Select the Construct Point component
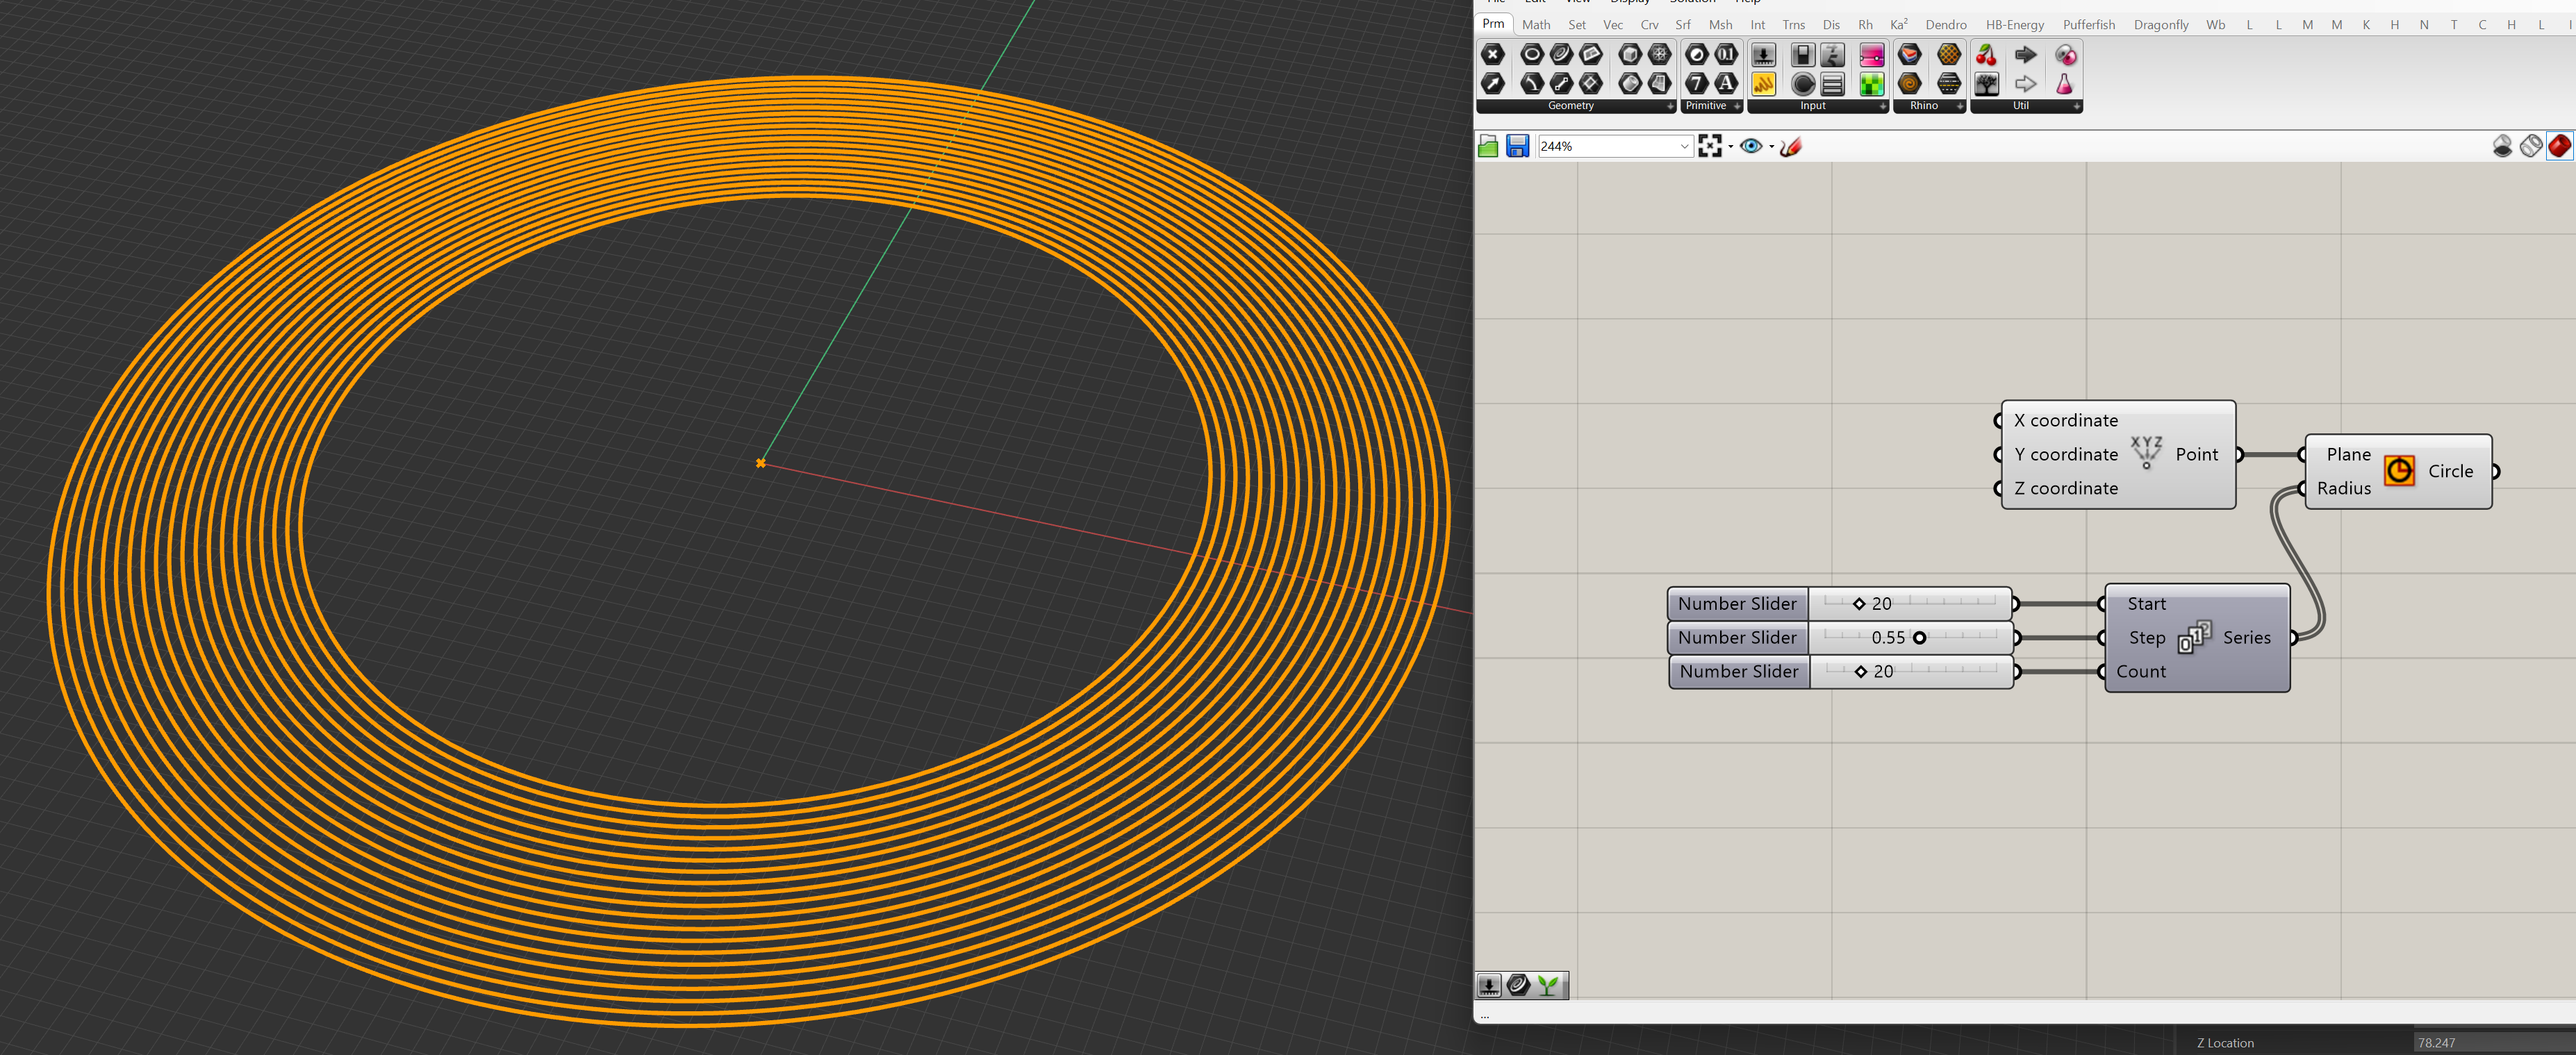This screenshot has width=2576, height=1055. point(2118,454)
